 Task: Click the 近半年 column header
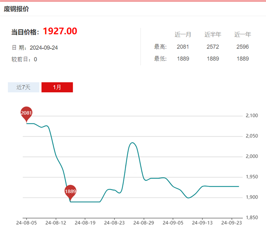click(x=213, y=34)
